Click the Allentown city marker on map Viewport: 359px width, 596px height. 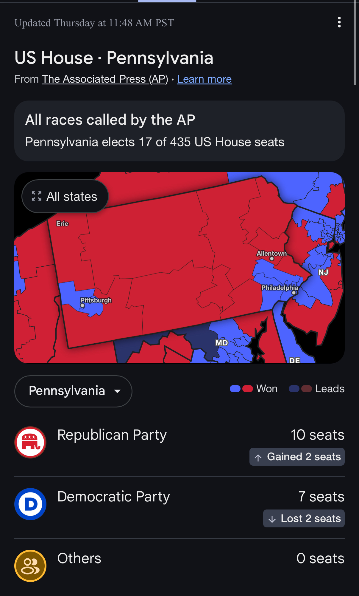point(272,259)
